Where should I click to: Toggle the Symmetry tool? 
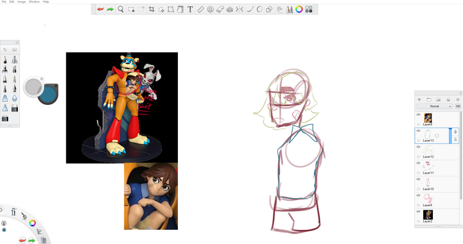click(x=240, y=9)
